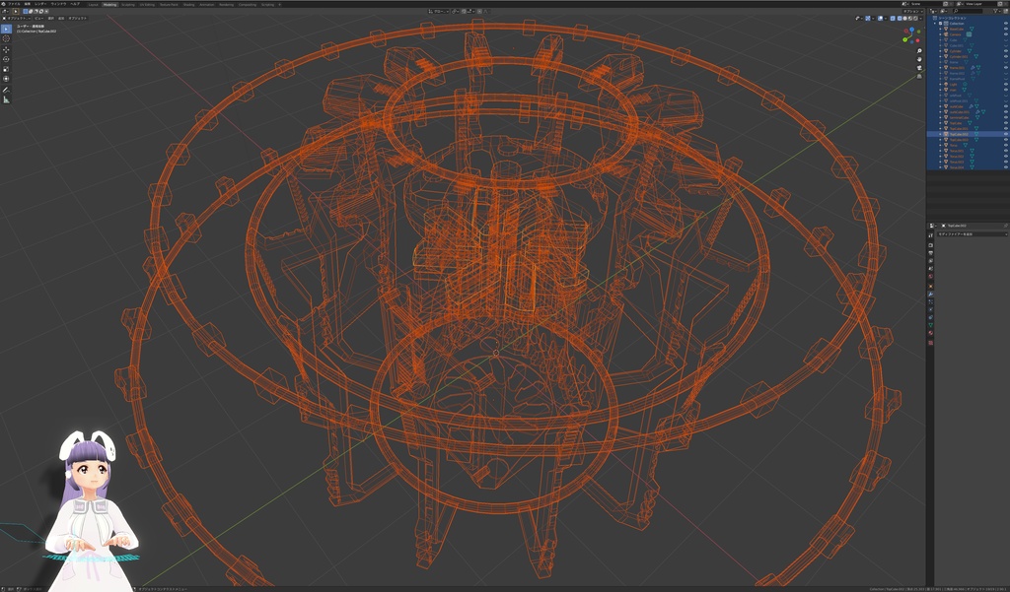Click the outliner search field
This screenshot has width=1010, height=592.
pyautogui.click(x=968, y=11)
